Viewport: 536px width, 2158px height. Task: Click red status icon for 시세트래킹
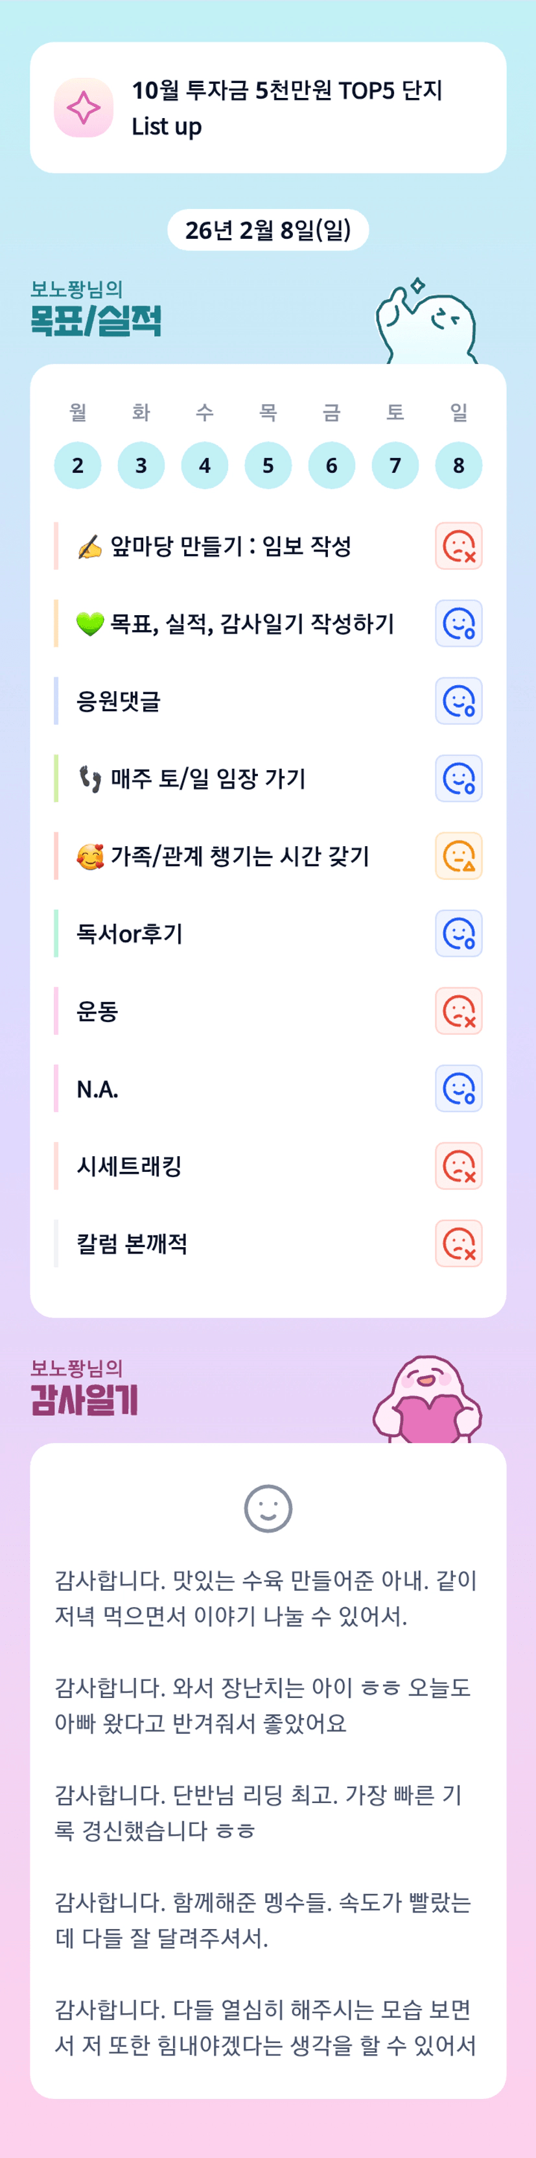[x=458, y=1166]
